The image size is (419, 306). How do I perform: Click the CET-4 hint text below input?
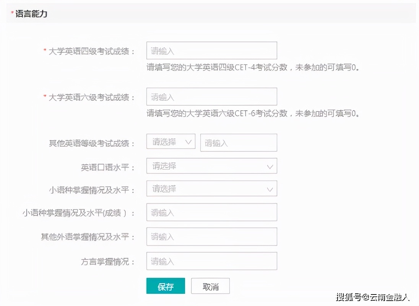[x=253, y=68]
